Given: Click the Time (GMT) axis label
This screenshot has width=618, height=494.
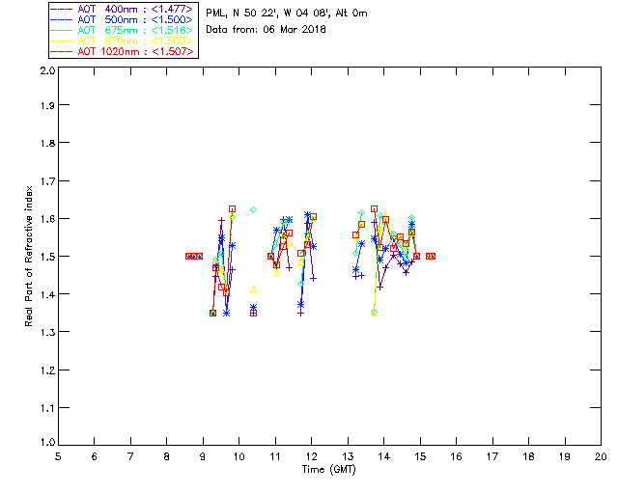Looking at the screenshot, I should (328, 470).
